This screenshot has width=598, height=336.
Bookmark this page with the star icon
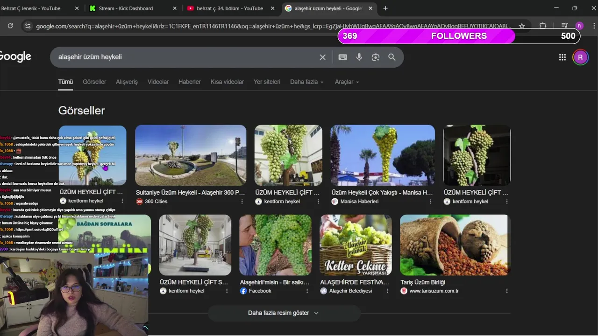pyautogui.click(x=522, y=26)
